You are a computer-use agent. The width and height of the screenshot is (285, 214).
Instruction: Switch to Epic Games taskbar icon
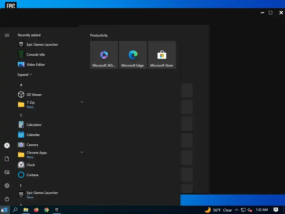point(57,210)
